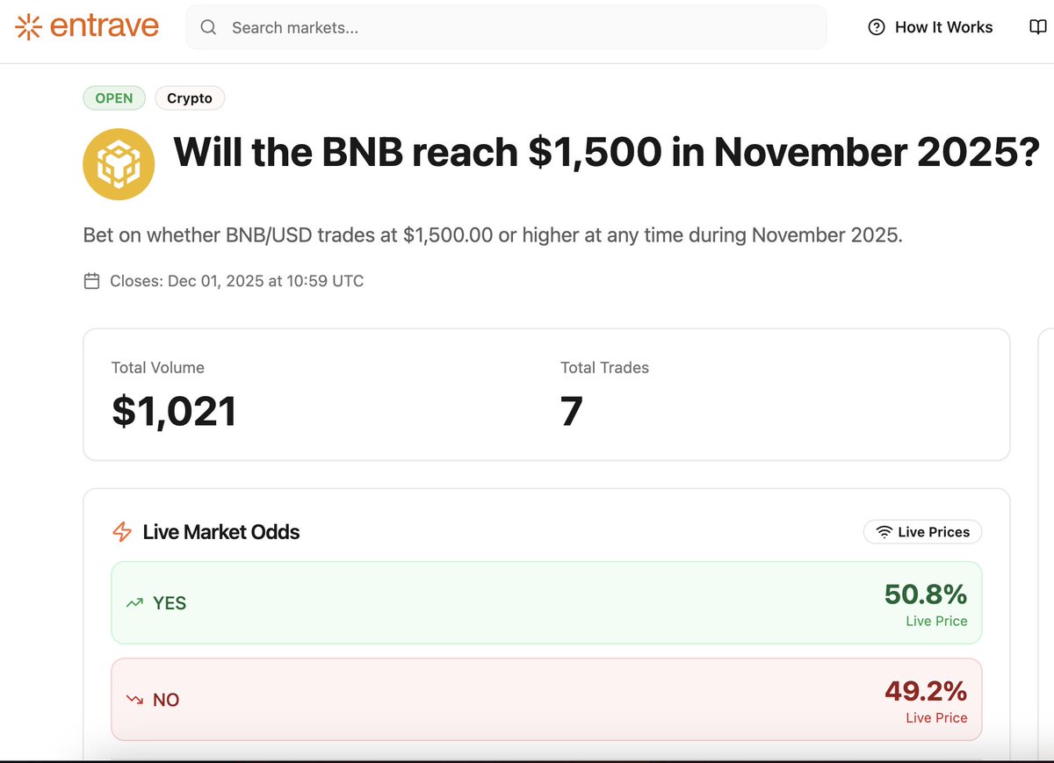Click the upward trend icon beside YES

coord(134,603)
